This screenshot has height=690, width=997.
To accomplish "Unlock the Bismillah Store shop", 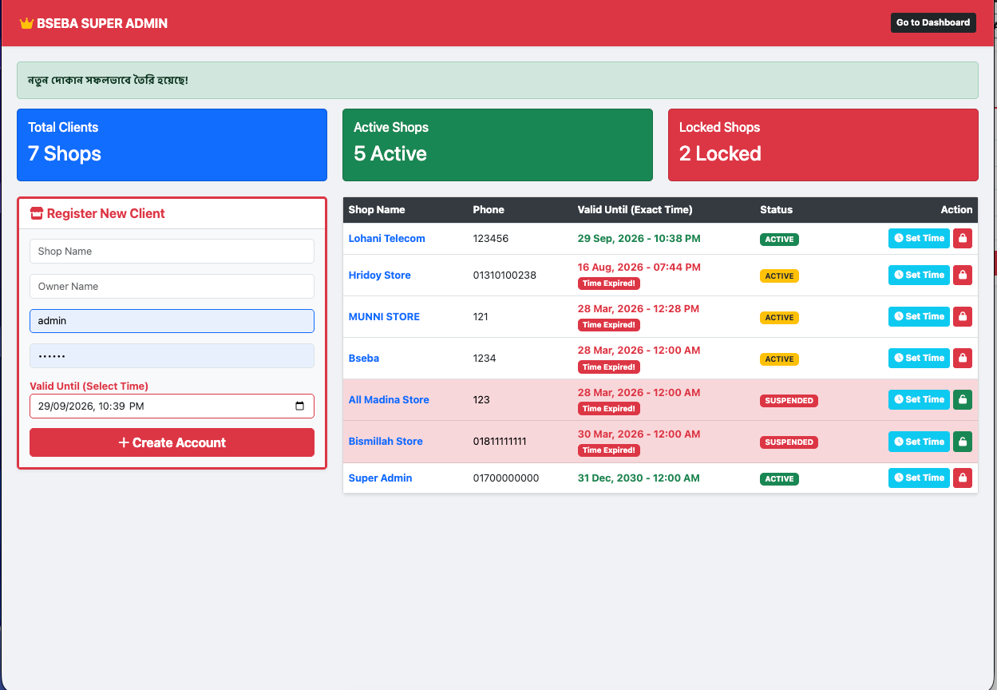I will point(963,441).
